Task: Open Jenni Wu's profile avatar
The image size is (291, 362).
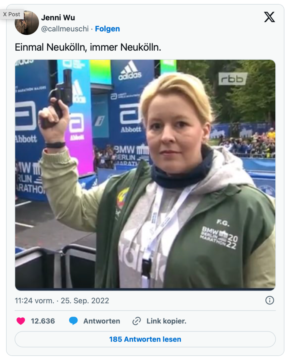Action: point(27,23)
